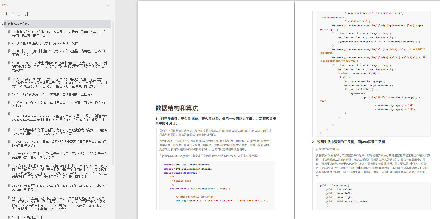Click the paragraph starting 在jdk的java.util.Regex包中

click(209, 156)
